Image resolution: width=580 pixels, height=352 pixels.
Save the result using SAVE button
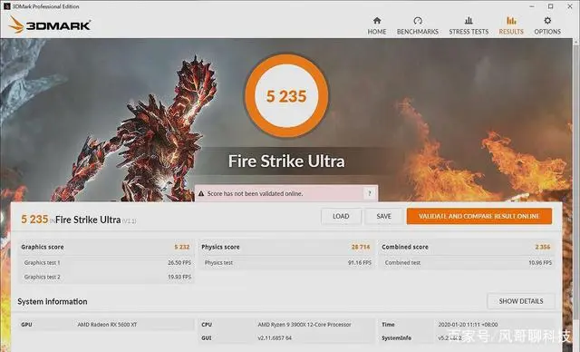383,216
